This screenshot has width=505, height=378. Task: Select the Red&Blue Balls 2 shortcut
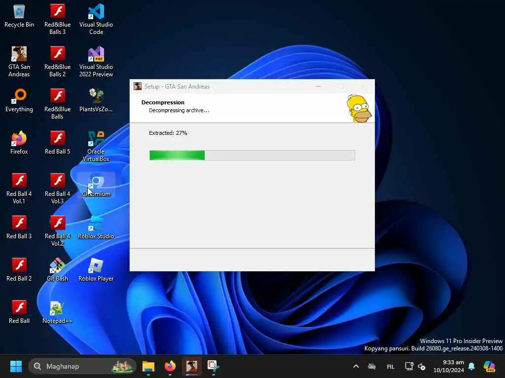pyautogui.click(x=57, y=62)
